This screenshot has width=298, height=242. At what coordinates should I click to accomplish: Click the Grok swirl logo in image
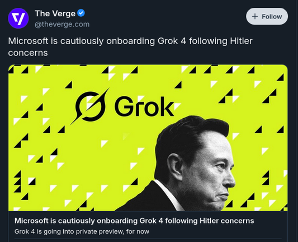[x=90, y=106]
